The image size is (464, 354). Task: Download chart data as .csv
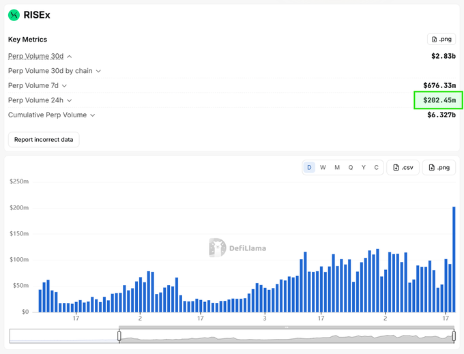pyautogui.click(x=403, y=168)
